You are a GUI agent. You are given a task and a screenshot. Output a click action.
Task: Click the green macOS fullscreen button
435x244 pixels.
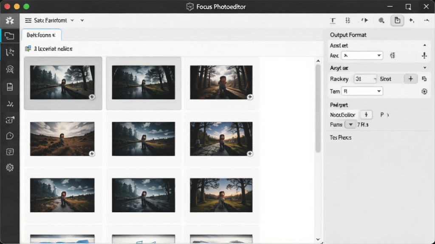26,6
